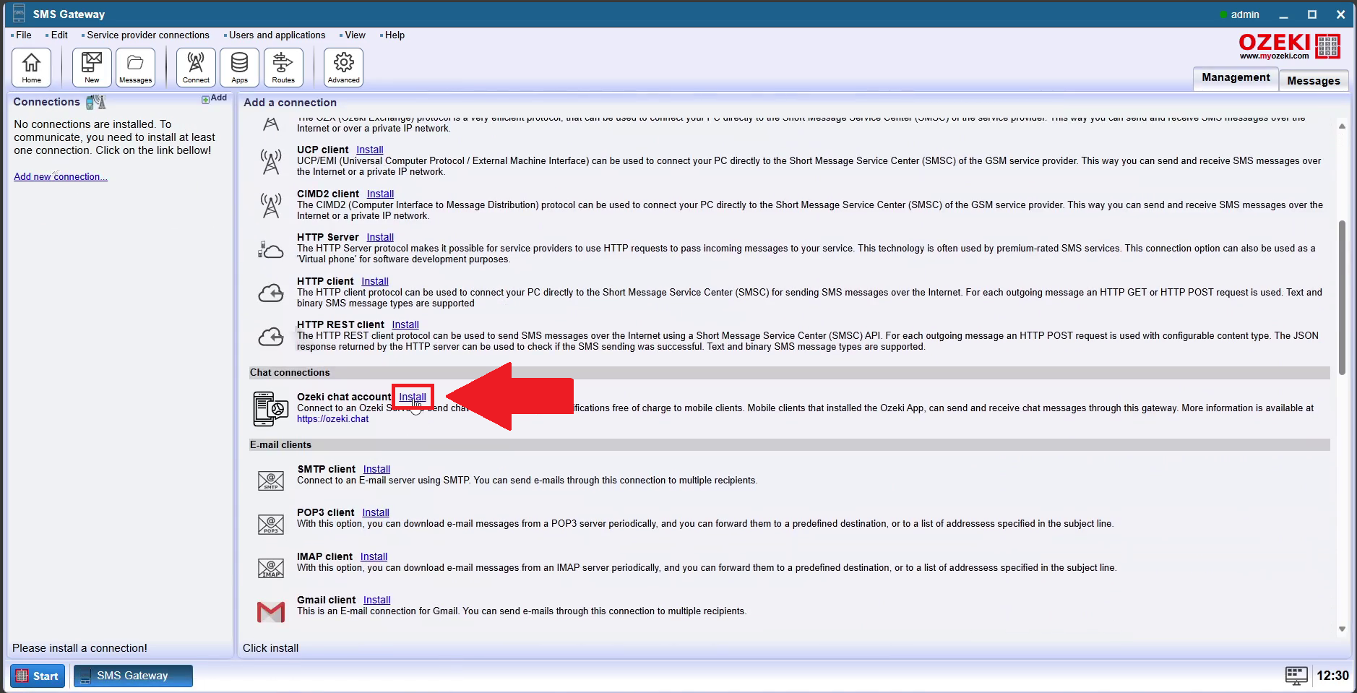Install the HTTP REST client connection
Image resolution: width=1357 pixels, height=693 pixels.
click(x=405, y=324)
